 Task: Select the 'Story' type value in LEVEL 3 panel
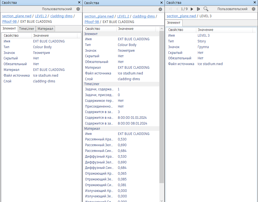pyautogui.click(x=202, y=41)
